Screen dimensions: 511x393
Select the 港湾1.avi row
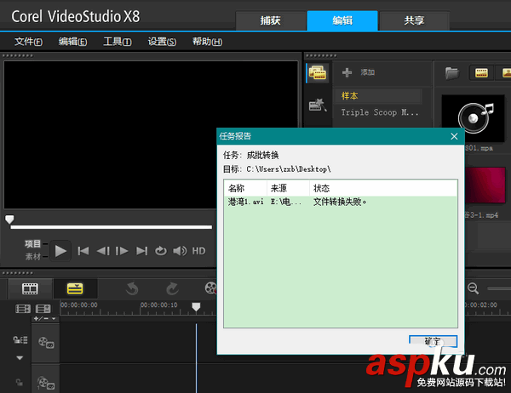[341, 202]
